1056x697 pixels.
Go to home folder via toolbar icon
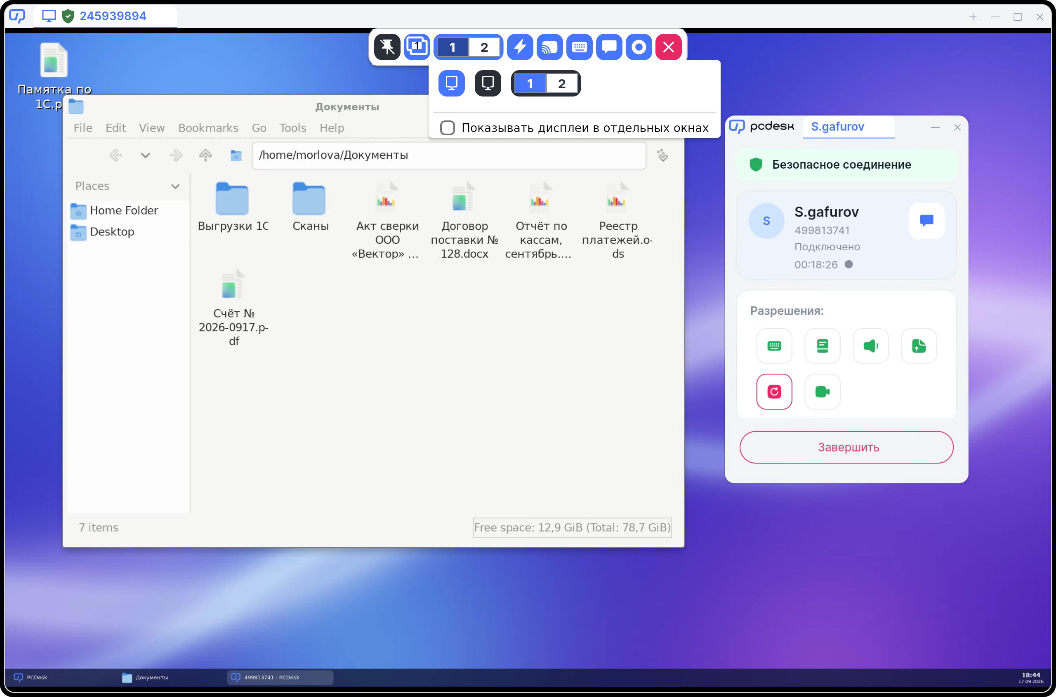point(236,155)
